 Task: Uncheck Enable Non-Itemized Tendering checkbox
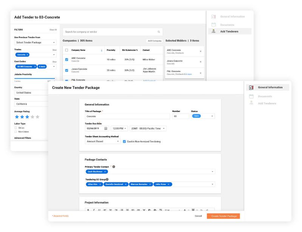coord(125,141)
